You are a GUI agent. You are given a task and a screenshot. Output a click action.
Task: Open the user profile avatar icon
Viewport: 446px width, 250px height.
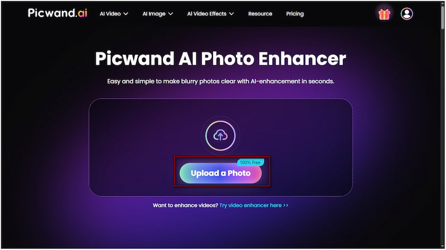pos(407,13)
